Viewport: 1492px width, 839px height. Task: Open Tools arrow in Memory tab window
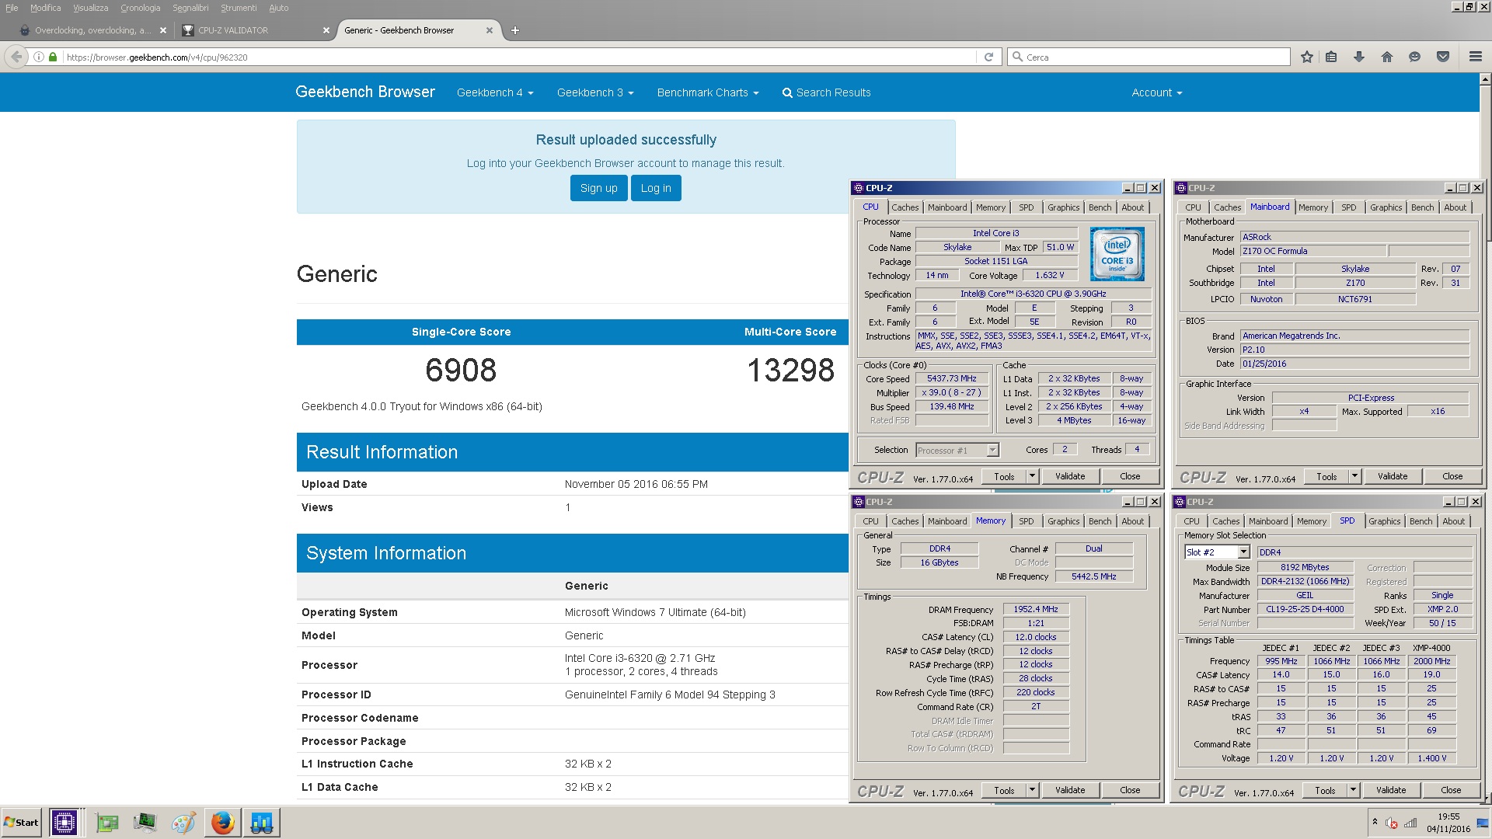click(x=1033, y=790)
